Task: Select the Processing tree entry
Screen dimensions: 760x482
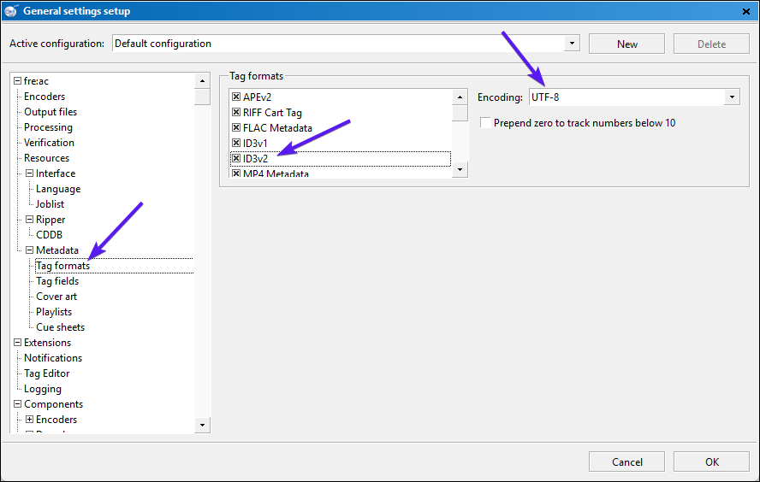Action: tap(48, 127)
